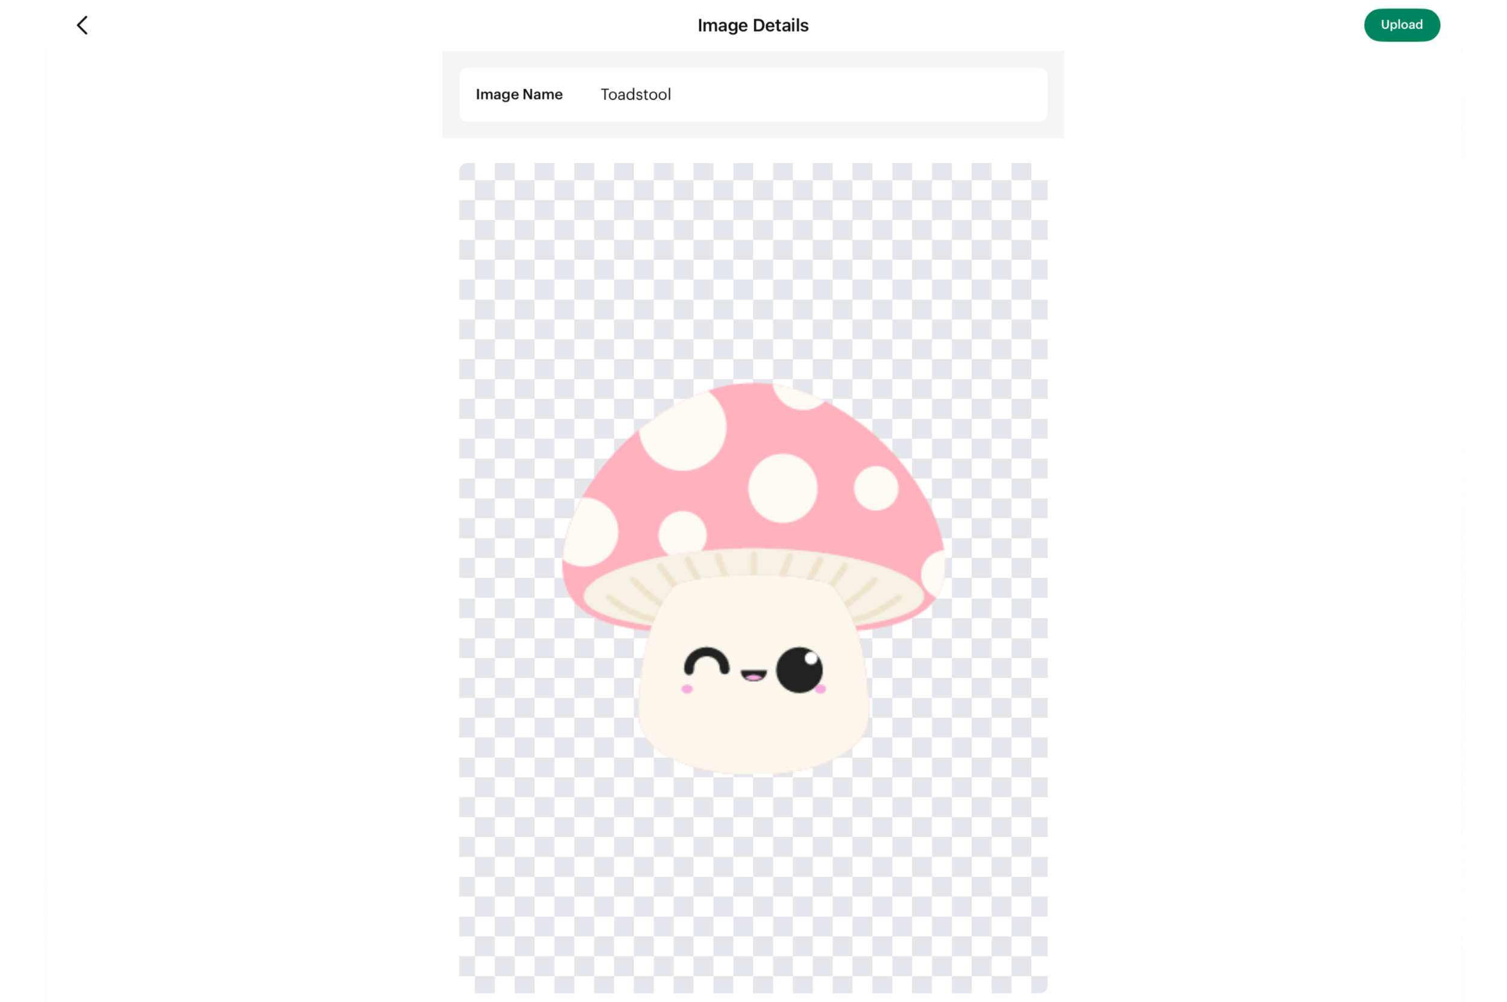The image size is (1507, 1002).
Task: Click the pink blush under open eye
Action: click(x=821, y=689)
